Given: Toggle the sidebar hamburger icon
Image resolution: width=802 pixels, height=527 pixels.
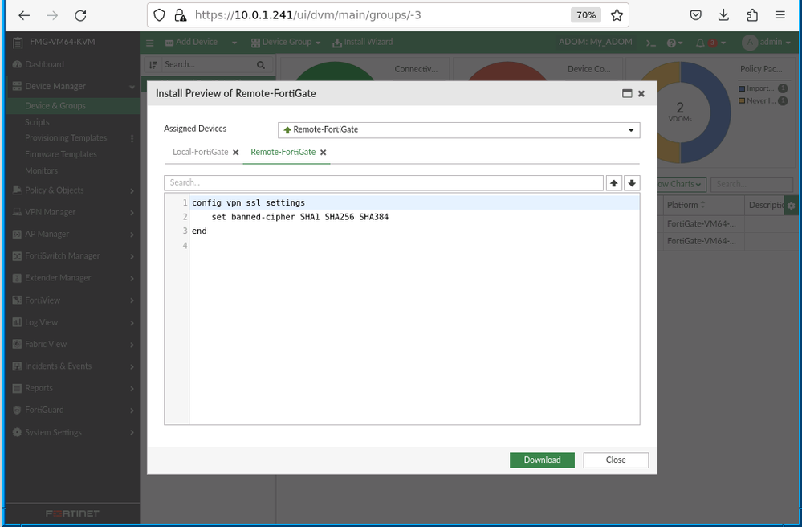Looking at the screenshot, I should pyautogui.click(x=150, y=43).
